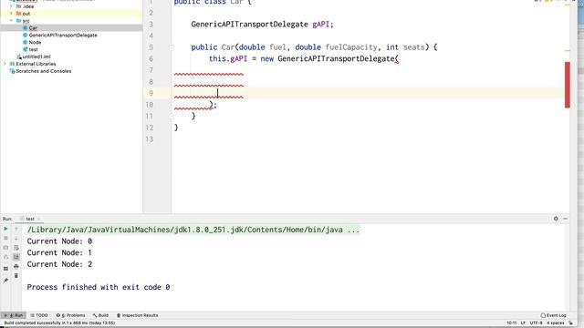Click the External Libraries icon
The width and height of the screenshot is (584, 328).
point(12,64)
